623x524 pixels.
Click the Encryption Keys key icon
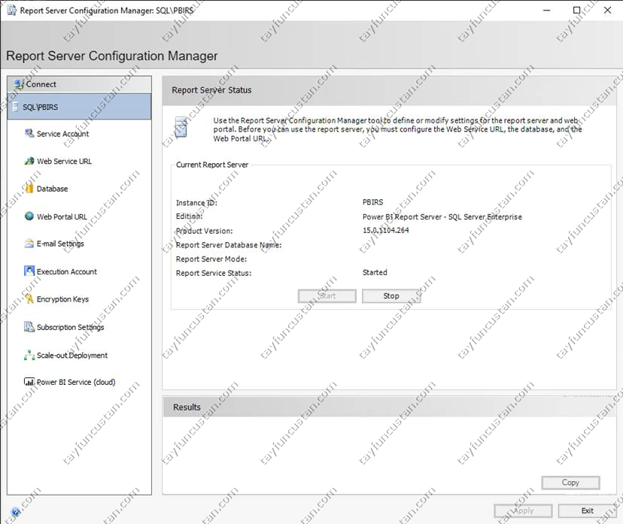tap(29, 299)
